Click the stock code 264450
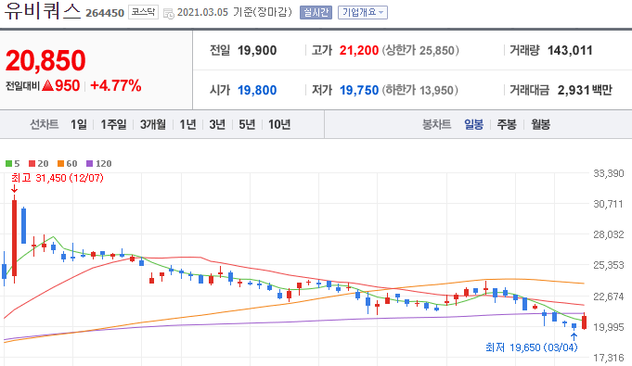The height and width of the screenshot is (366, 632). pyautogui.click(x=105, y=13)
